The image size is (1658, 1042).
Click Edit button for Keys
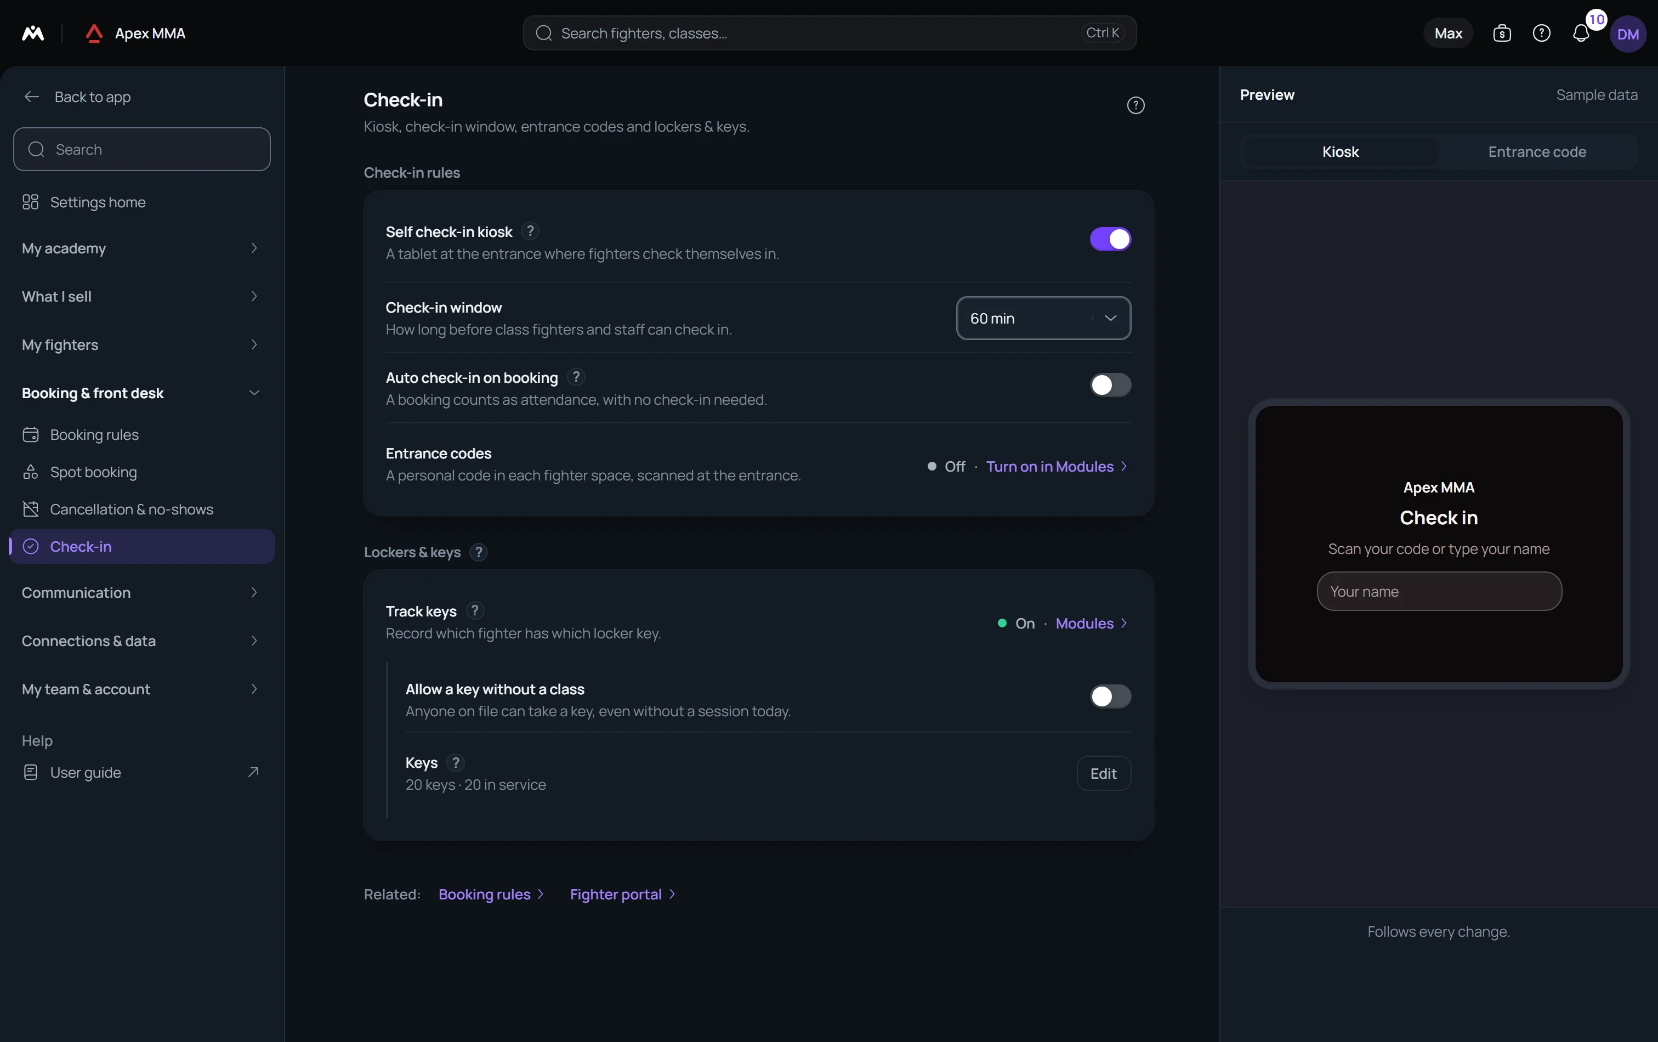click(x=1103, y=773)
